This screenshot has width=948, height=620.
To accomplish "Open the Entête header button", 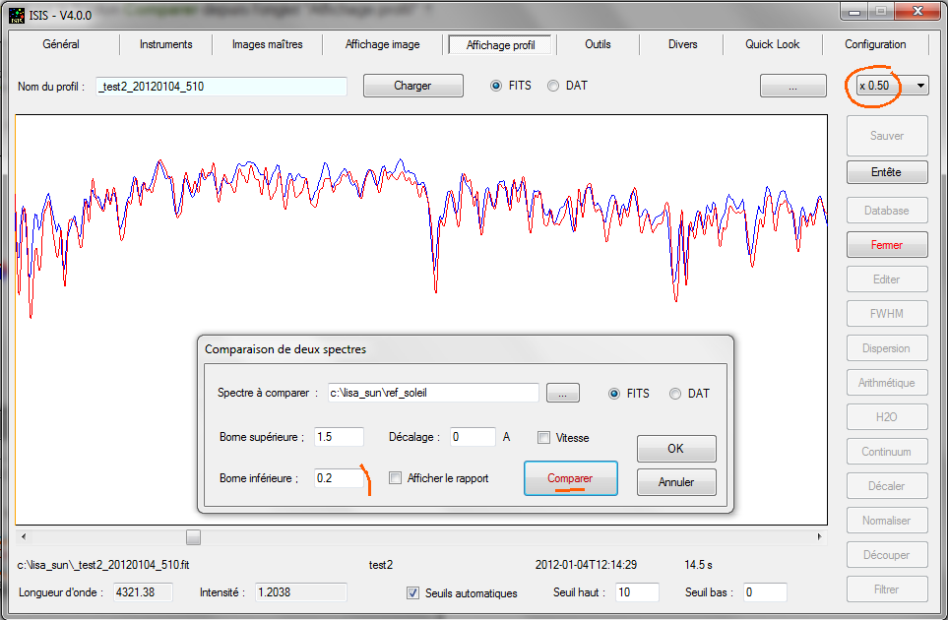I will click(887, 172).
